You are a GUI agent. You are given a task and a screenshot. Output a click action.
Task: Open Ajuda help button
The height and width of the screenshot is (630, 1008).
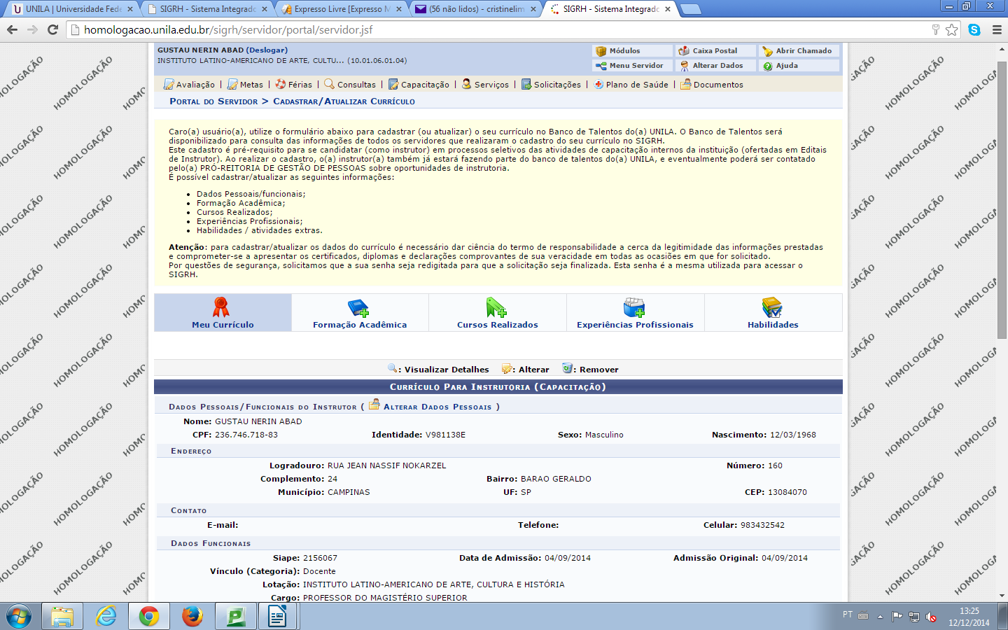click(799, 66)
